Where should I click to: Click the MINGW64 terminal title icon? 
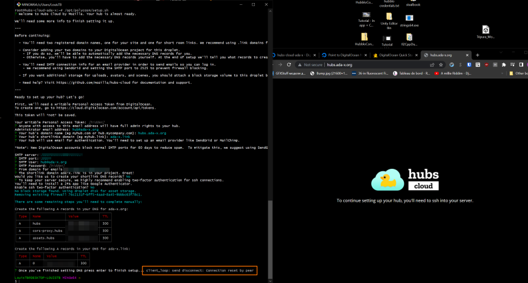click(x=19, y=4)
